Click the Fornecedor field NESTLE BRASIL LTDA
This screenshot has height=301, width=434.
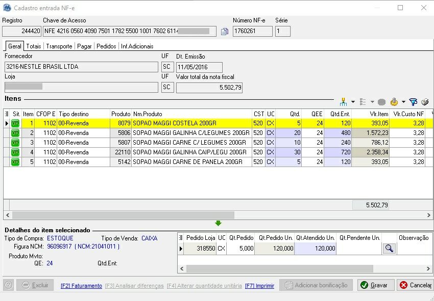pos(81,67)
